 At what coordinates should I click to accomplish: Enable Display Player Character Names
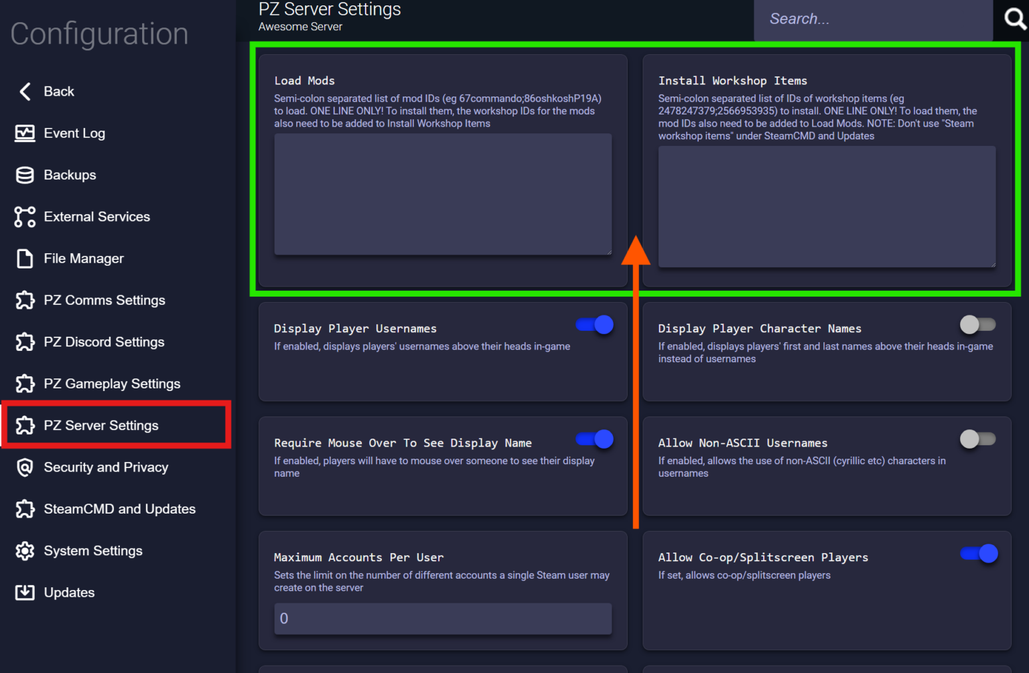pos(977,325)
